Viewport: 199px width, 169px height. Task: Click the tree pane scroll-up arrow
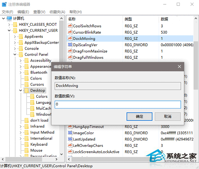pyautogui.click(x=62, y=19)
